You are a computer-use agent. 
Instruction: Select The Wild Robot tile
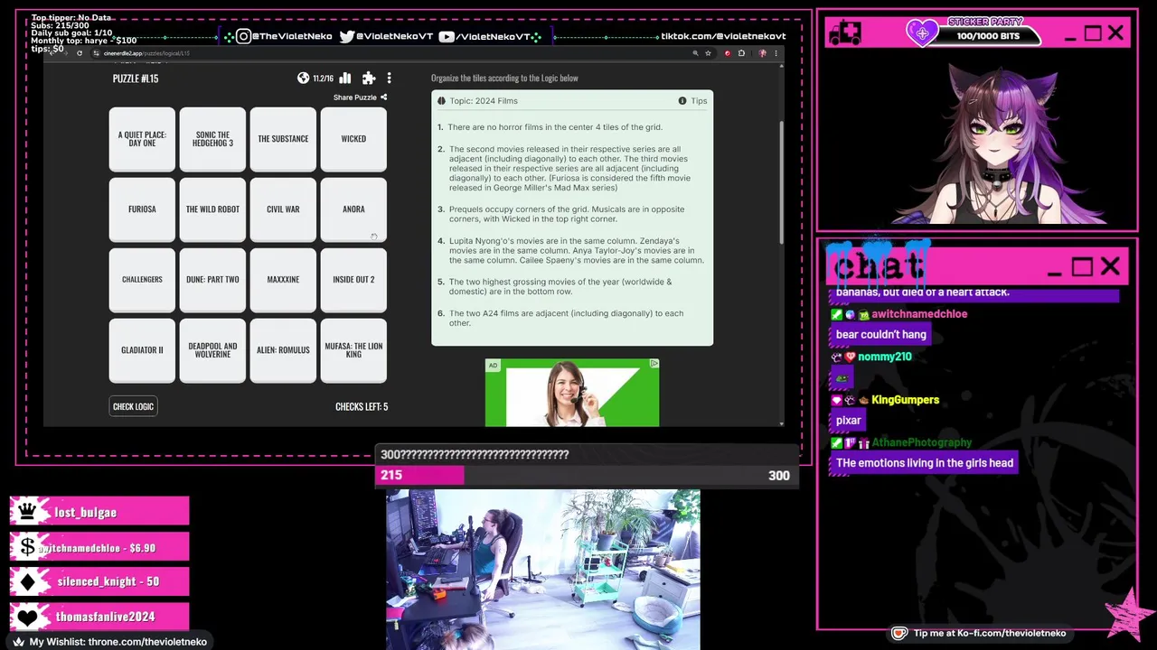212,209
